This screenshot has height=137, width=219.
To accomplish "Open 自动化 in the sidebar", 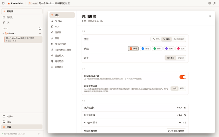I will pos(22,17).
